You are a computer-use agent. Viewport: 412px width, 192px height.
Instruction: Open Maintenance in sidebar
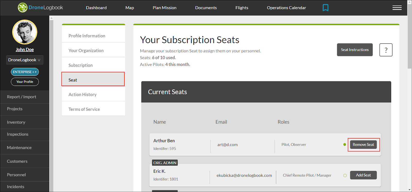[x=25, y=148]
